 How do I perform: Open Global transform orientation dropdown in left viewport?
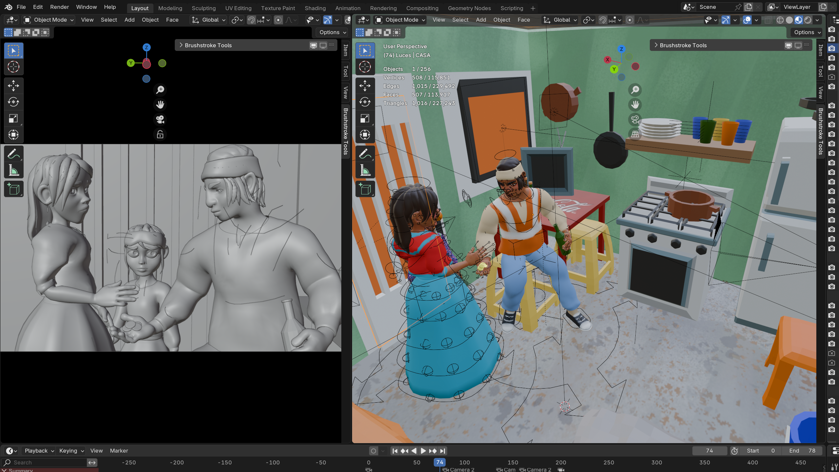coord(209,20)
